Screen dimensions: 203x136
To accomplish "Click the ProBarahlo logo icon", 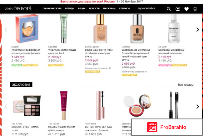I will click(x=152, y=127).
